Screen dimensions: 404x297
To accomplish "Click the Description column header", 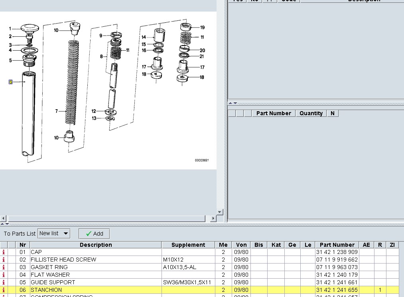I will pyautogui.click(x=96, y=245).
